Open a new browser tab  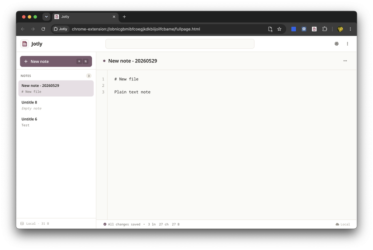(124, 17)
